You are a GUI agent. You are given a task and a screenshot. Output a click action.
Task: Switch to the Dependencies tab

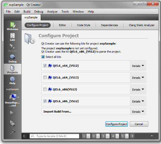[109, 25]
